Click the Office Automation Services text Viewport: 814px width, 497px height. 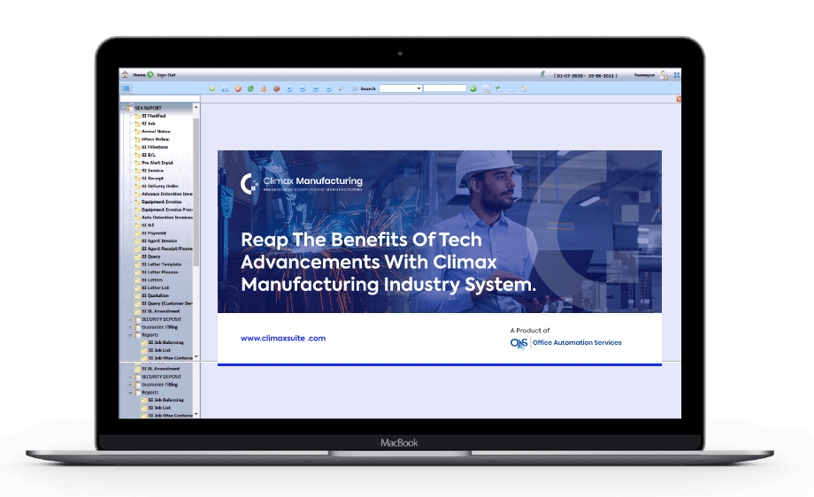pyautogui.click(x=577, y=342)
